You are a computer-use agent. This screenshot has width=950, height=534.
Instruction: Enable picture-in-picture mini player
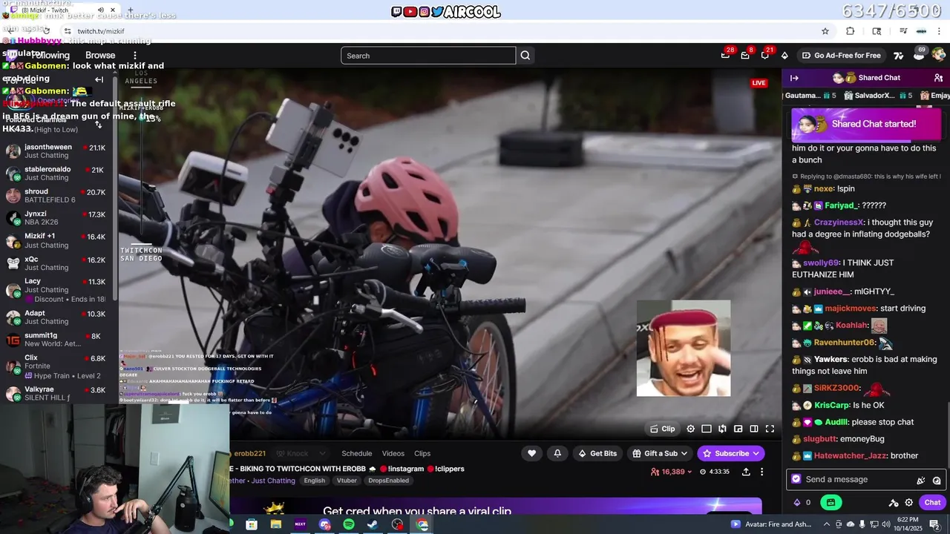[x=738, y=429]
